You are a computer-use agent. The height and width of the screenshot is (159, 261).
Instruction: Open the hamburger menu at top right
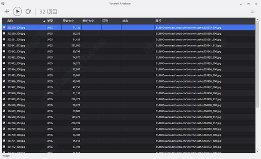(252, 11)
